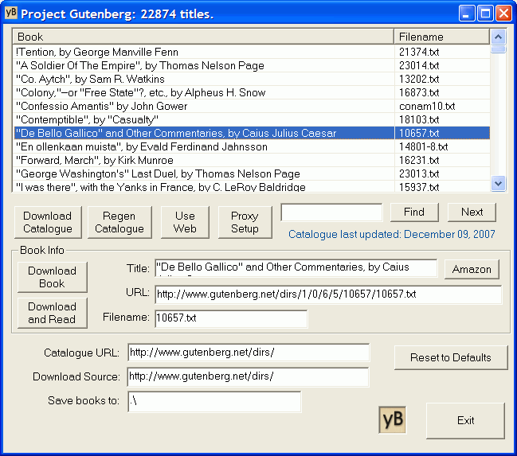The height and width of the screenshot is (456, 517).
Task: Exit the application
Action: pyautogui.click(x=465, y=420)
